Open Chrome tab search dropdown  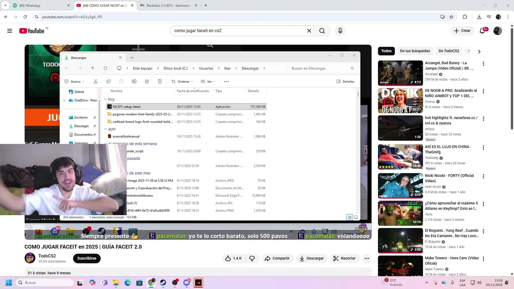[5, 6]
